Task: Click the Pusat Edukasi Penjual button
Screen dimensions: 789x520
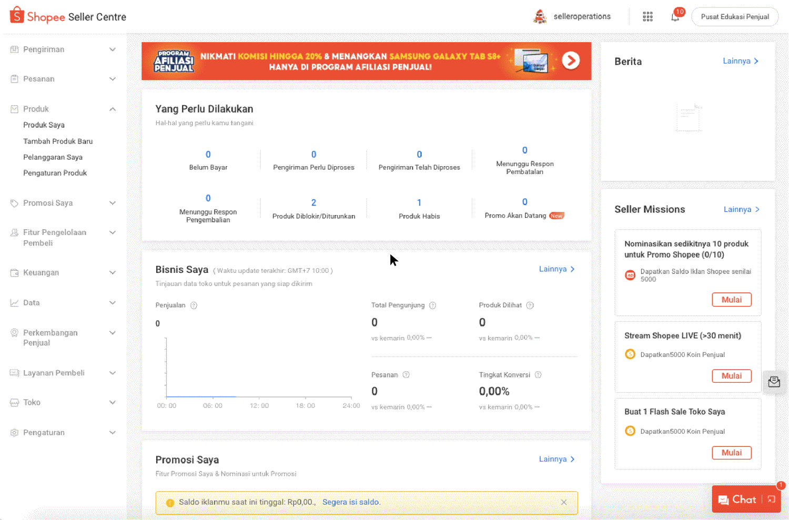Action: (x=734, y=16)
